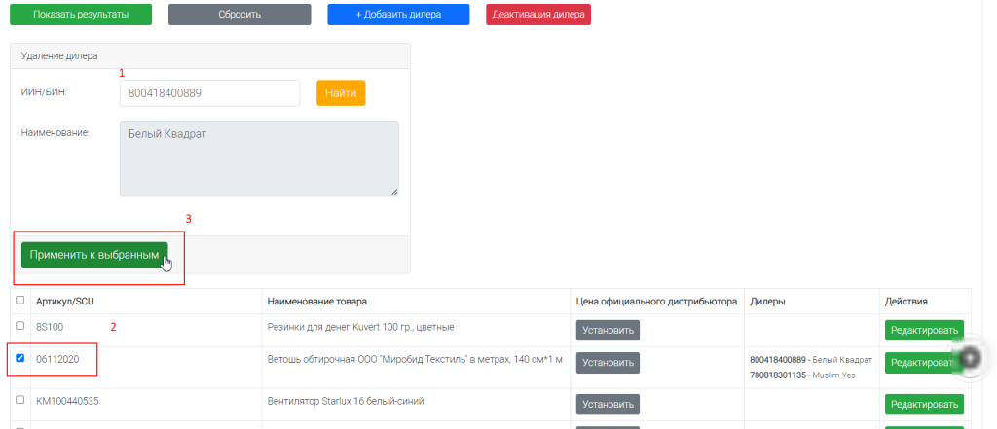997x429 pixels.
Task: Click the blue + Добавить дилера button
Action: (398, 15)
